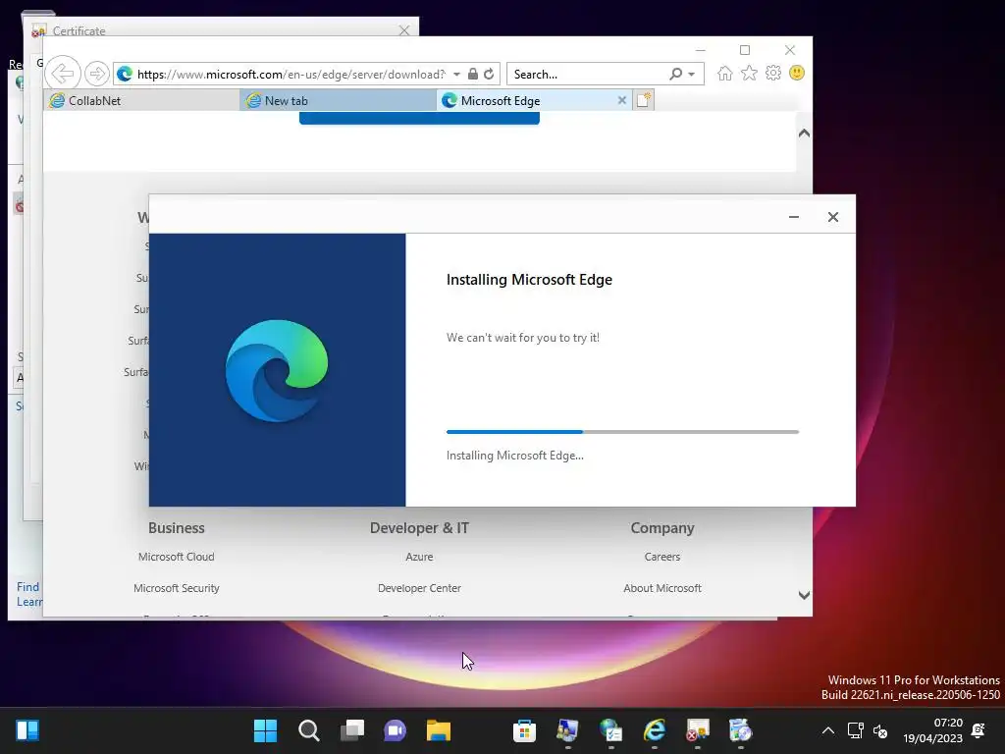Click the page scrollbar down arrow

click(804, 595)
